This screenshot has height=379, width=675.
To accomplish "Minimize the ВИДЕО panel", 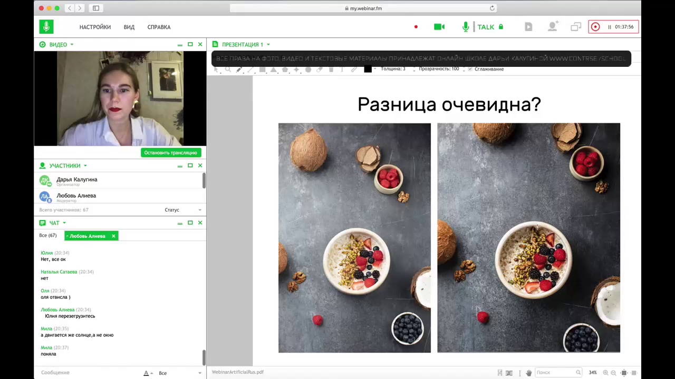I will [x=180, y=45].
